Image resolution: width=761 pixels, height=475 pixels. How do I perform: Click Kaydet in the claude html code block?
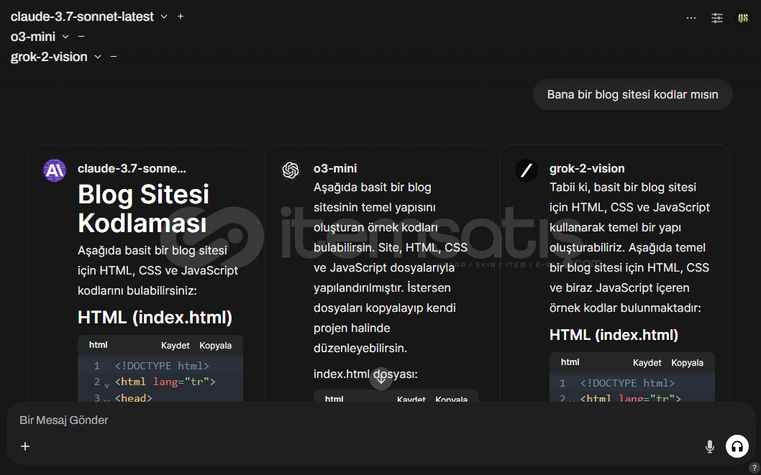[176, 346]
